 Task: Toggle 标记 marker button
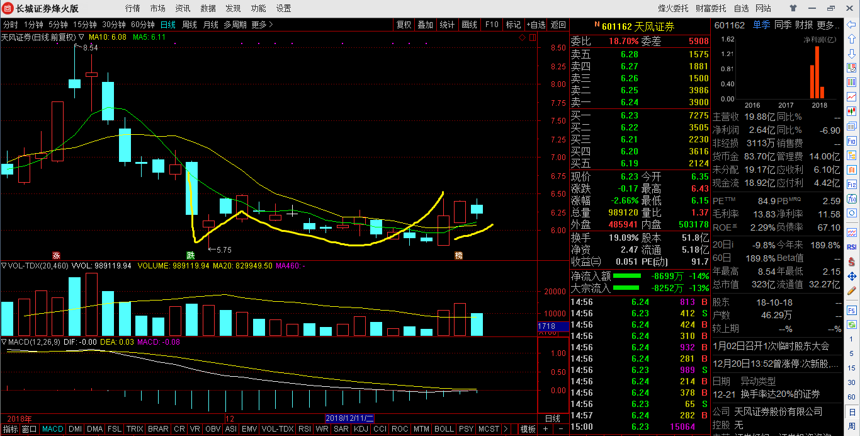pos(514,25)
